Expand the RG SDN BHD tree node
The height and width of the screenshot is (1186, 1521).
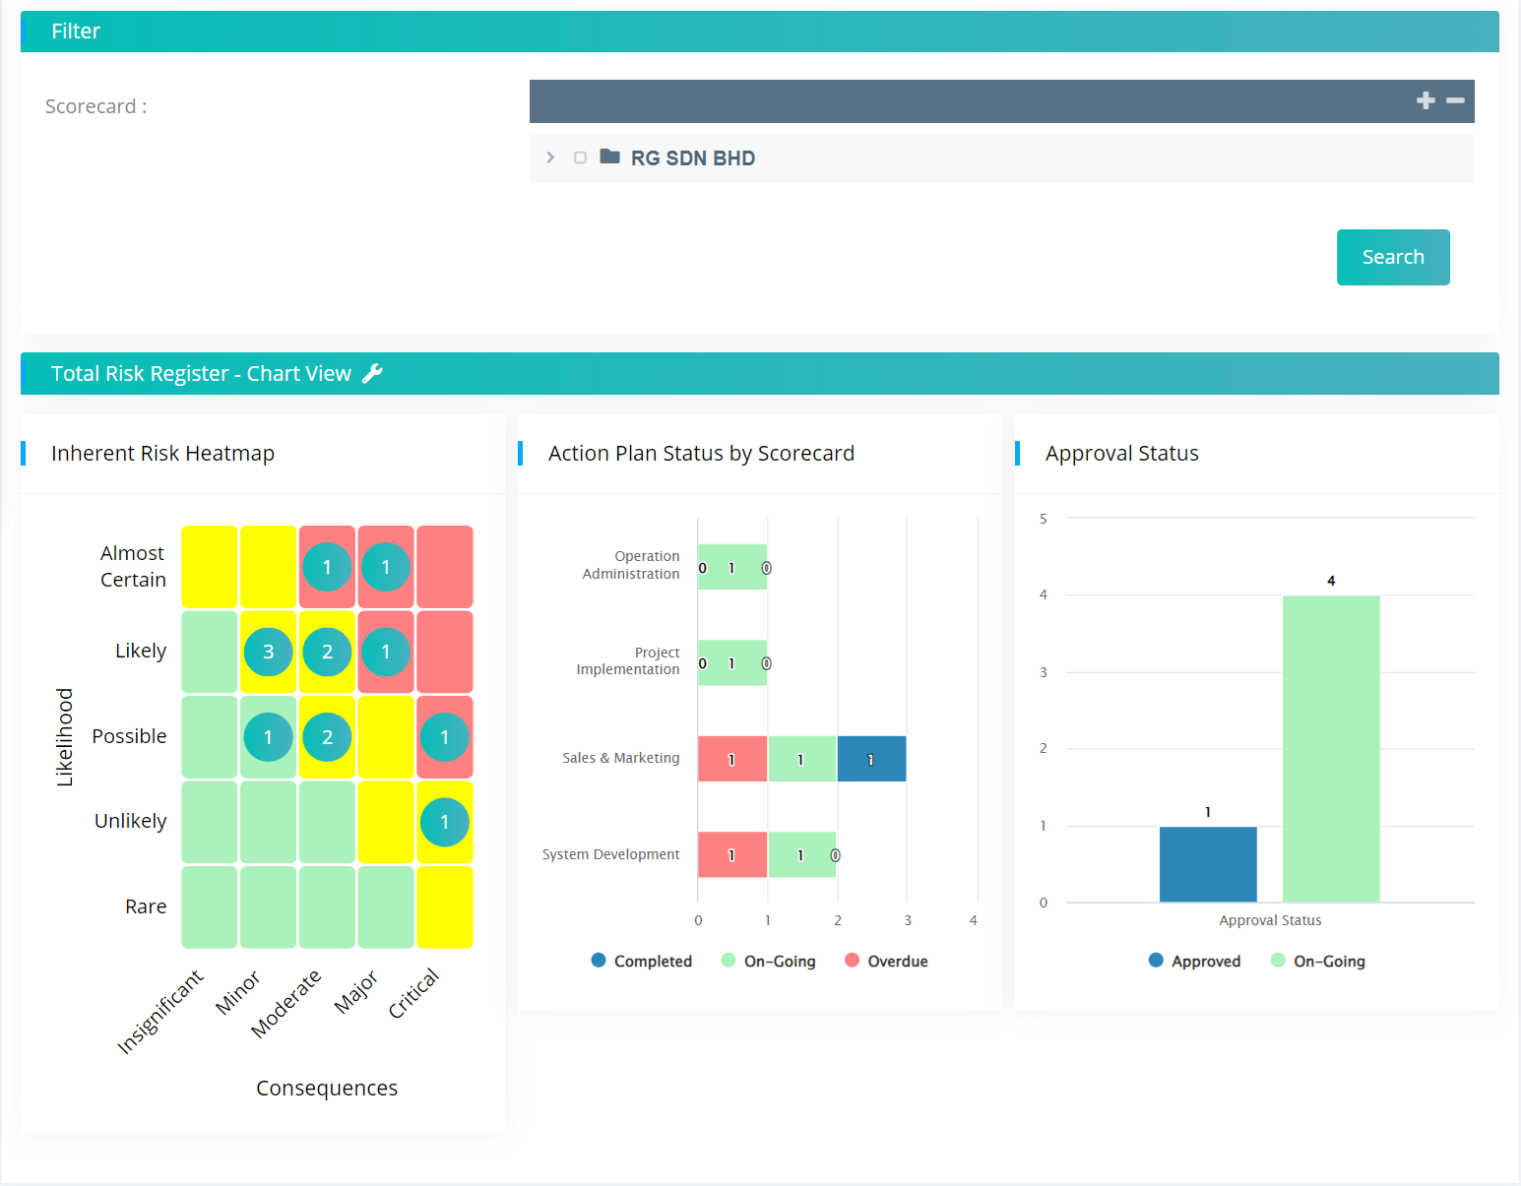point(550,157)
